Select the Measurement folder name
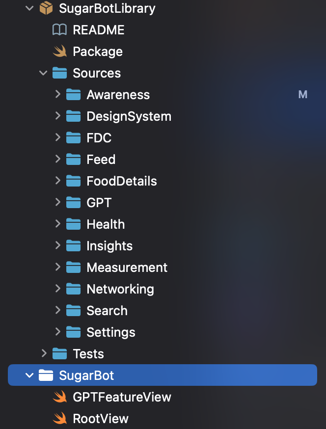The image size is (326, 429). pyautogui.click(x=127, y=268)
